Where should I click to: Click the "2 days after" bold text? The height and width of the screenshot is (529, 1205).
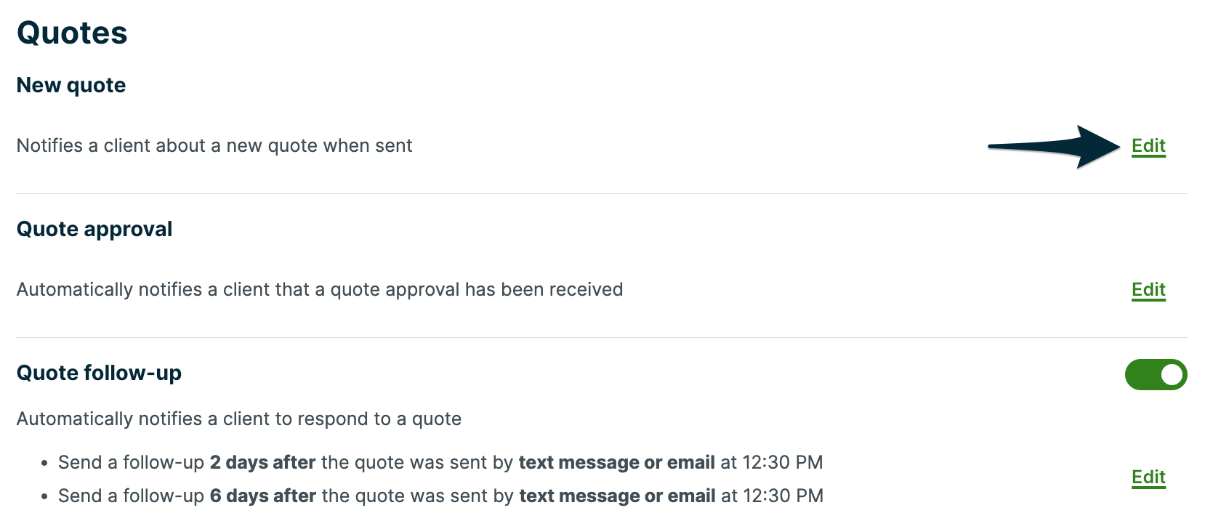(x=262, y=463)
